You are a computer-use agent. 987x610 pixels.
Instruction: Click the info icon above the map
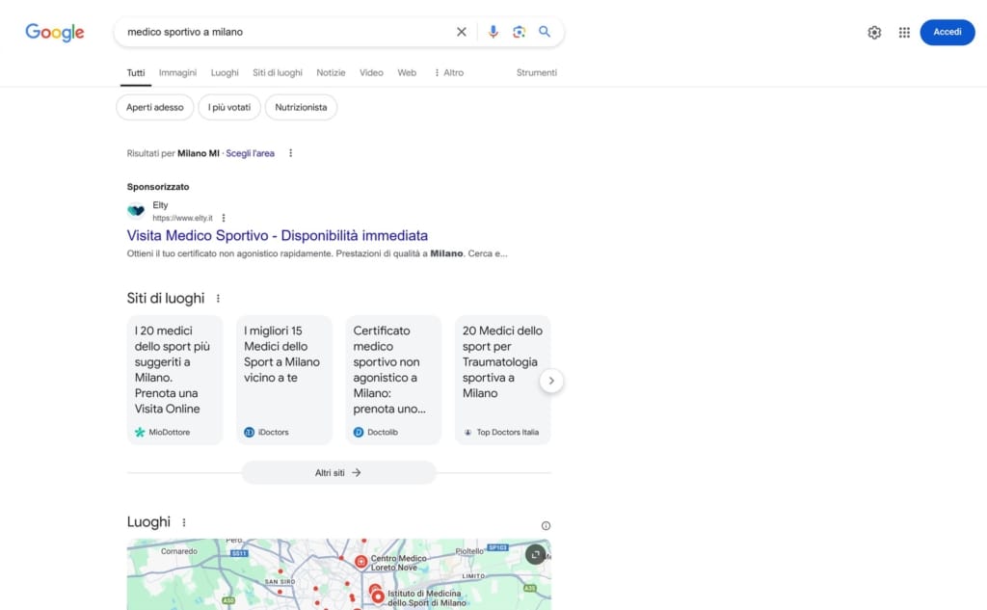pos(546,525)
